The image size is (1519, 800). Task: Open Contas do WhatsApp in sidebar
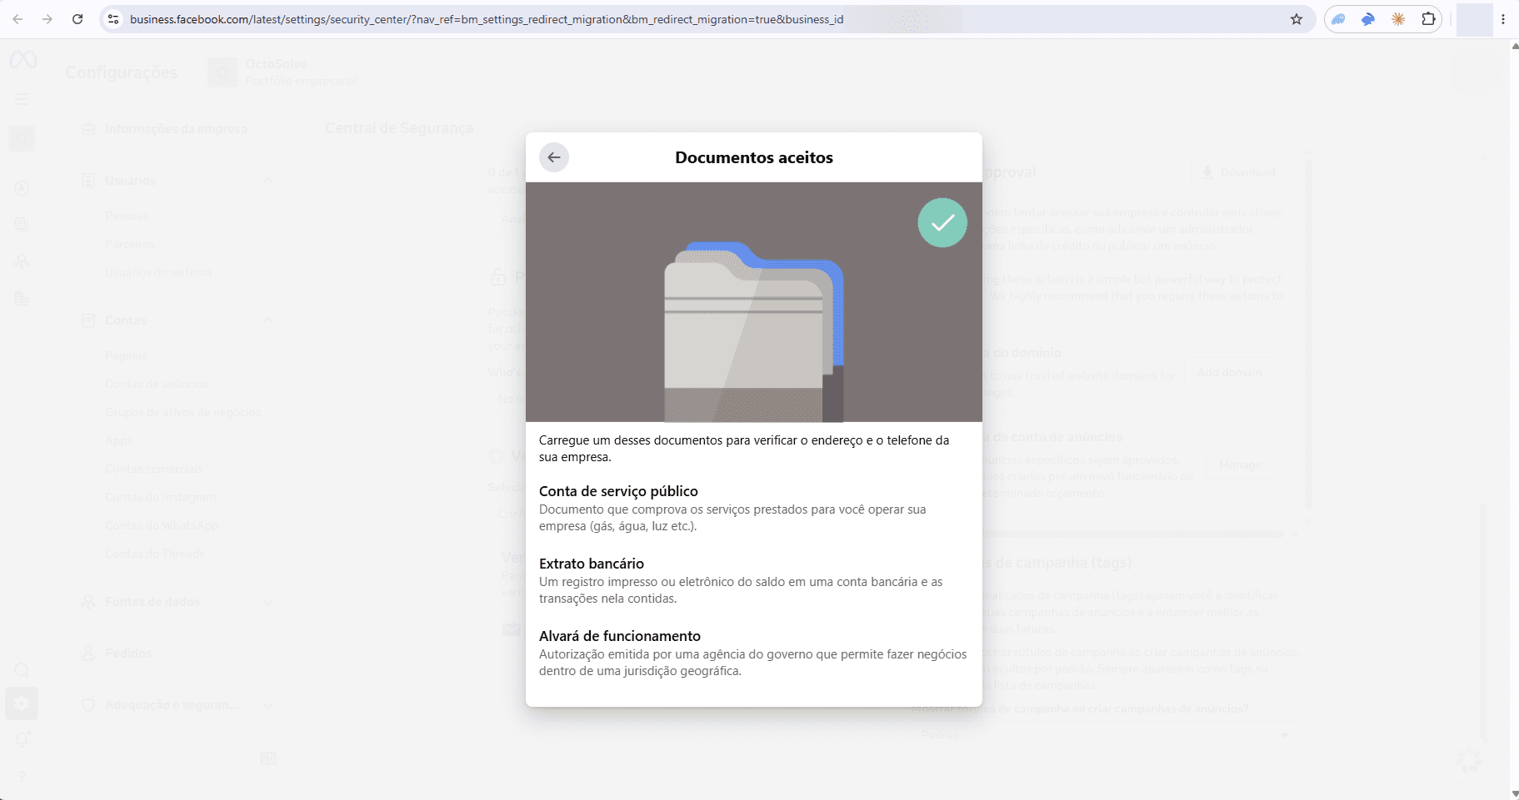pyautogui.click(x=162, y=525)
